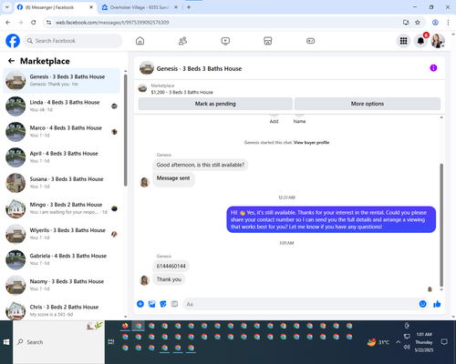Open Windows Start menu

(x=6, y=342)
